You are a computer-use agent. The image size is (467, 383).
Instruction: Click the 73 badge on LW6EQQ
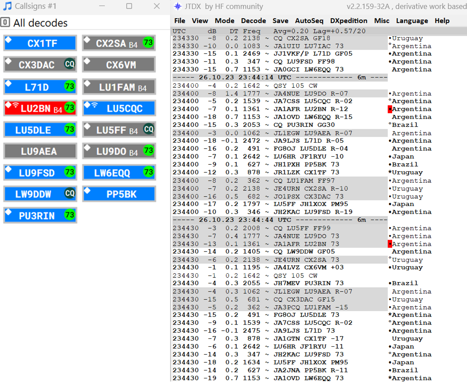pyautogui.click(x=148, y=172)
